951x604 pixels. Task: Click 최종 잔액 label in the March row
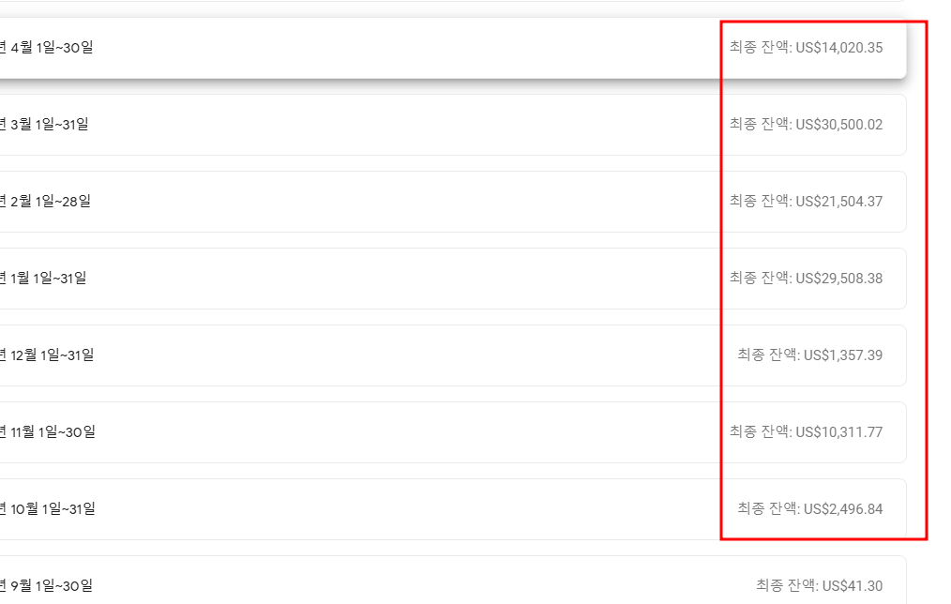click(759, 125)
